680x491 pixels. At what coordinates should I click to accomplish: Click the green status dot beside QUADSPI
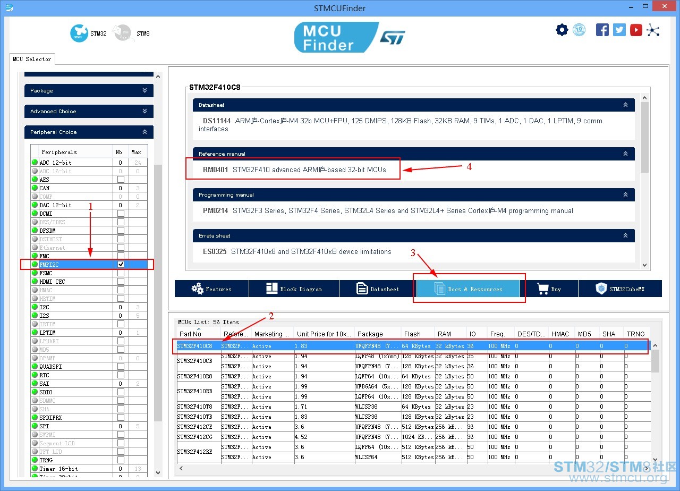pyautogui.click(x=35, y=367)
